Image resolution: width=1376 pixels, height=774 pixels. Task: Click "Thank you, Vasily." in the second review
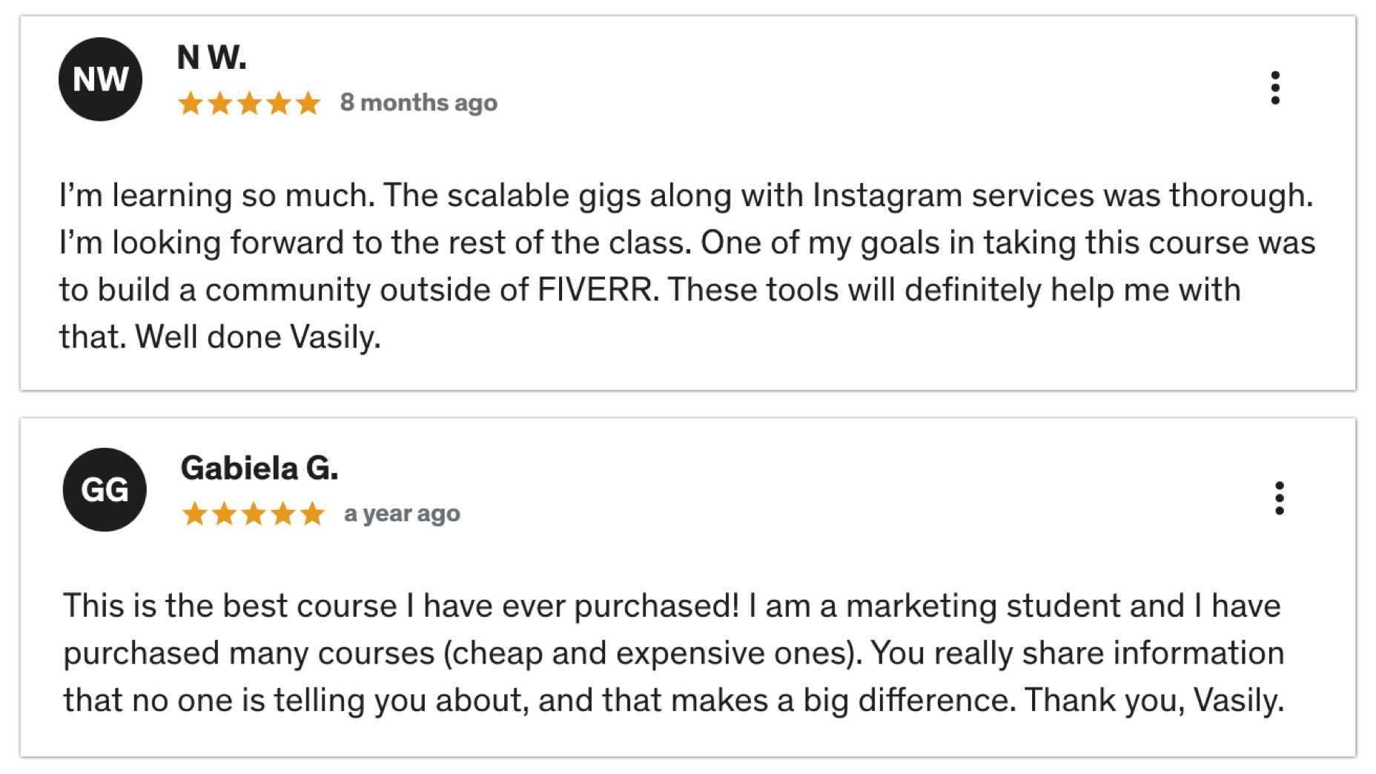point(1154,701)
